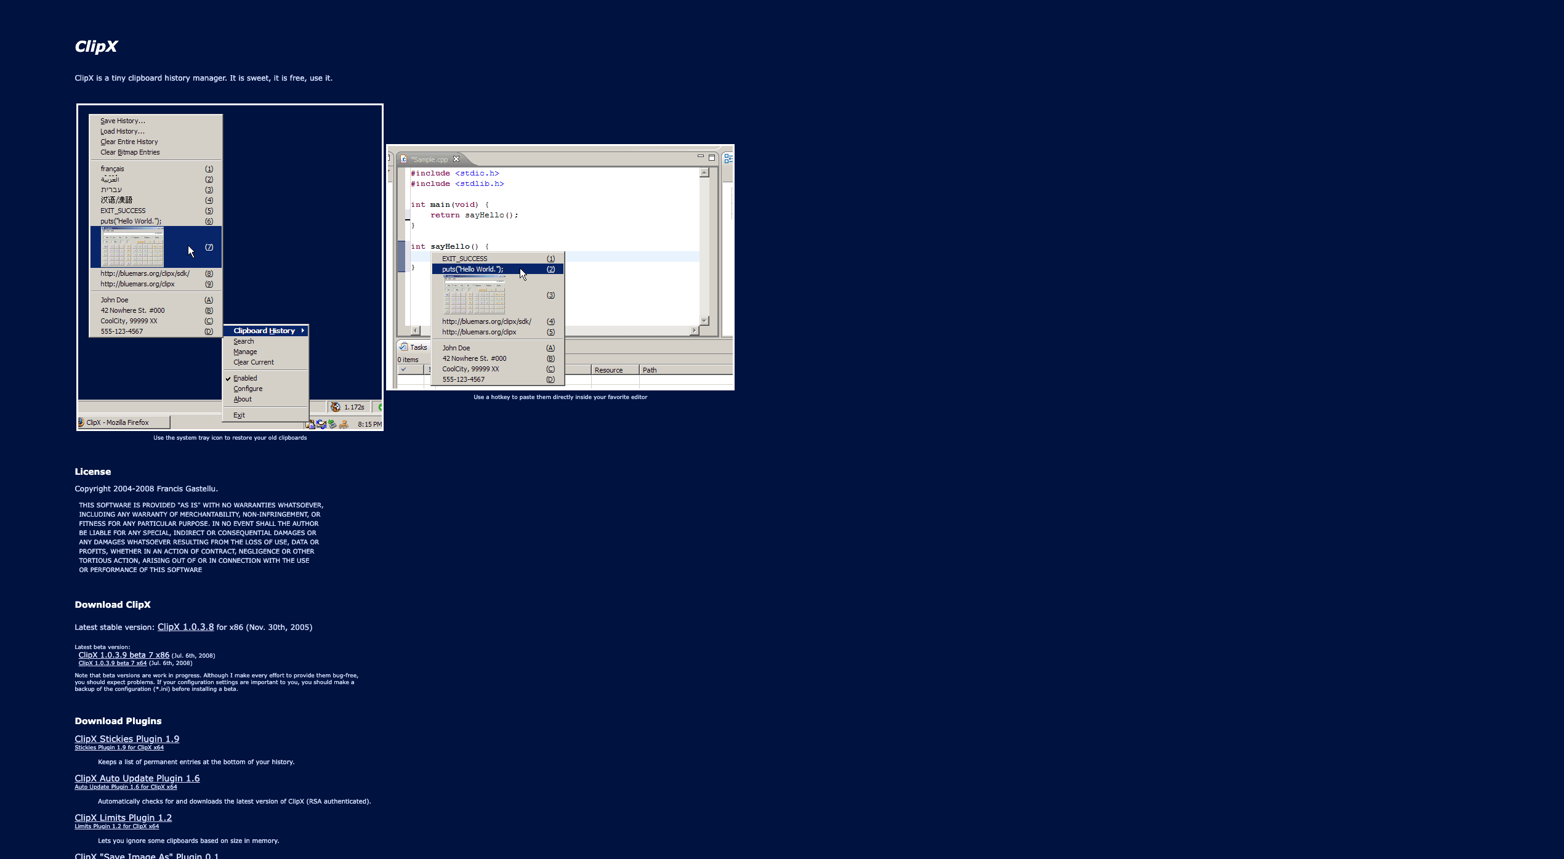Image resolution: width=1564 pixels, height=859 pixels.
Task: Select Save History... in the history menu
Action: pyautogui.click(x=156, y=121)
